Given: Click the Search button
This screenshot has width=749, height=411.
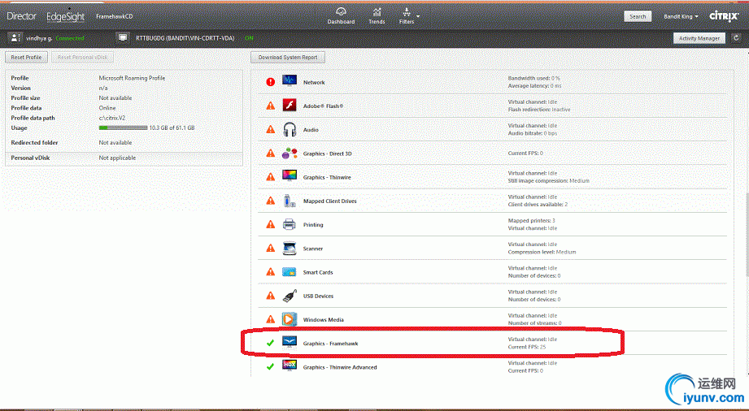Looking at the screenshot, I should click(638, 16).
